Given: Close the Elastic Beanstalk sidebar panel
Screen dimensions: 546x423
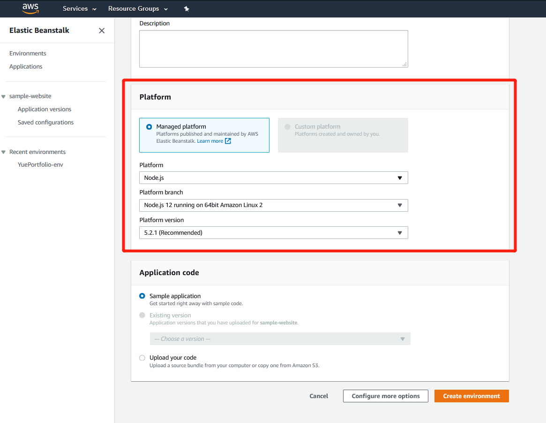Looking at the screenshot, I should (x=102, y=31).
